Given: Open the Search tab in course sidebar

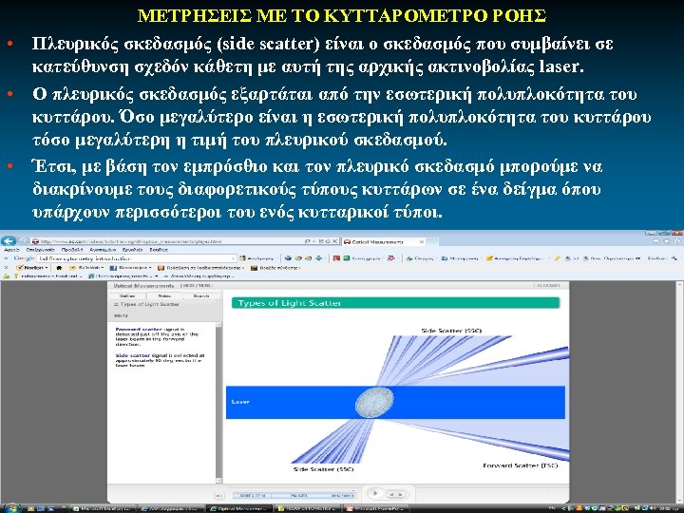Looking at the screenshot, I should pos(201,295).
